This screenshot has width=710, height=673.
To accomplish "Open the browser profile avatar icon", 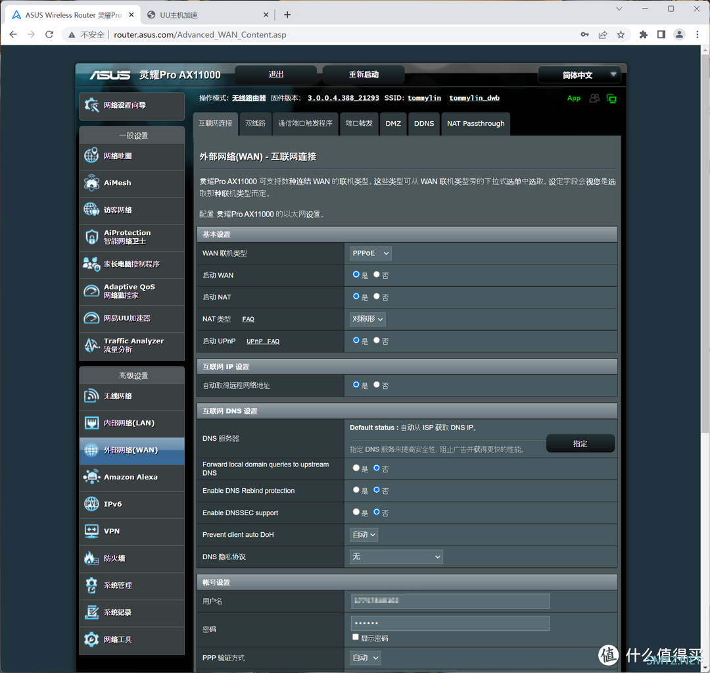I will 679,35.
